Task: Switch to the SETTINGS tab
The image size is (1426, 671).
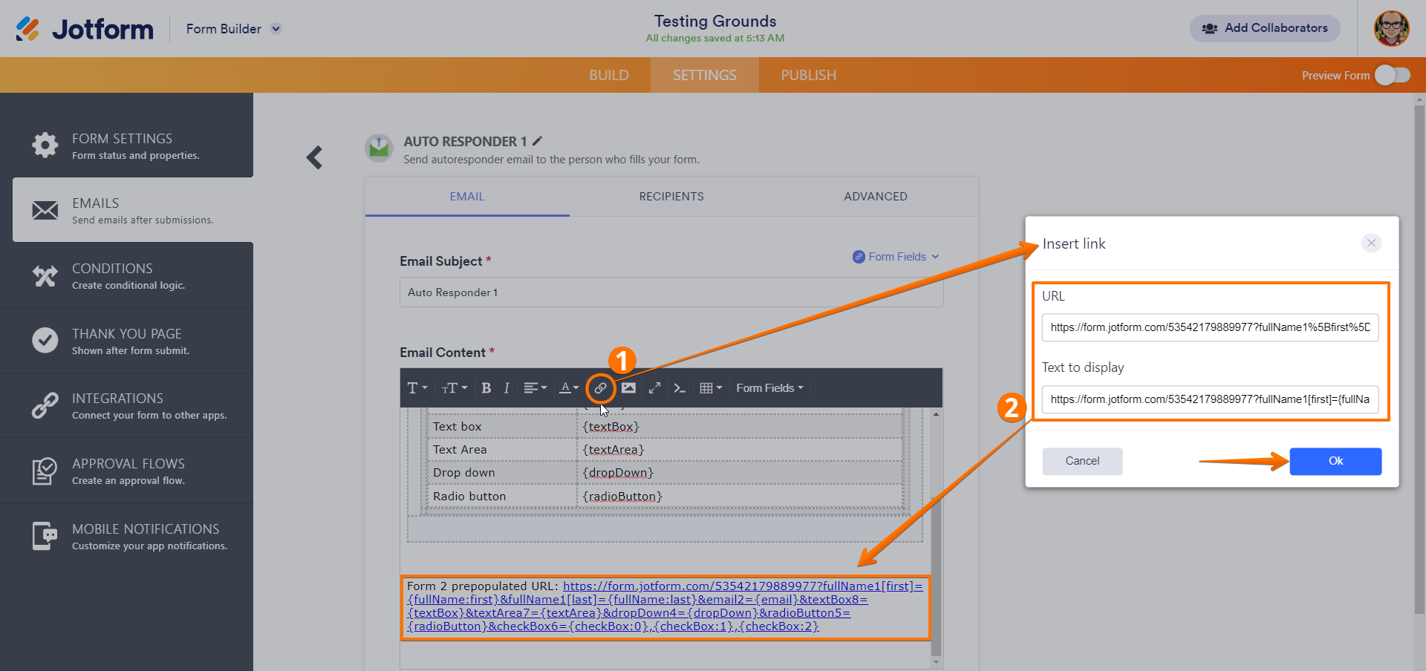Action: click(x=705, y=75)
